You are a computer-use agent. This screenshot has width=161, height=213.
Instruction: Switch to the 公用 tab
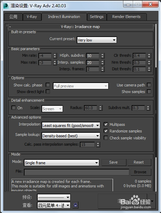pyautogui.click(x=13, y=17)
